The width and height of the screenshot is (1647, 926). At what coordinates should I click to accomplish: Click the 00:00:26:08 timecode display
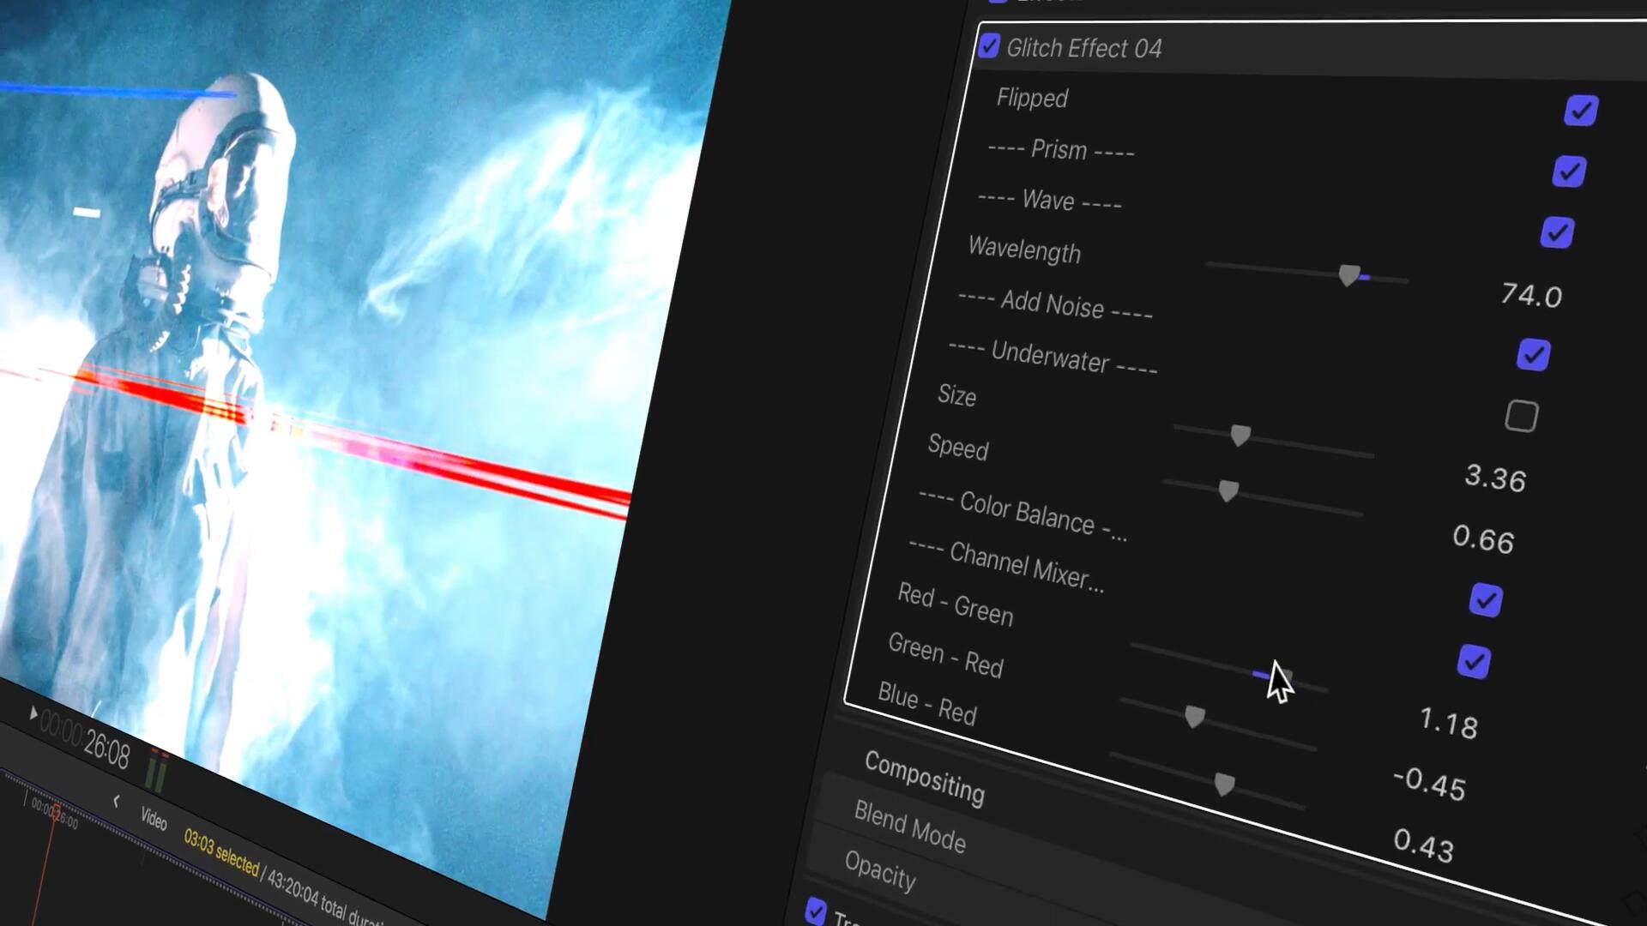point(86,739)
